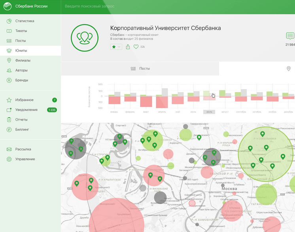Select the апрель month on chart
Image resolution: width=295 pixels, height=232 pixels.
(x=162, y=112)
